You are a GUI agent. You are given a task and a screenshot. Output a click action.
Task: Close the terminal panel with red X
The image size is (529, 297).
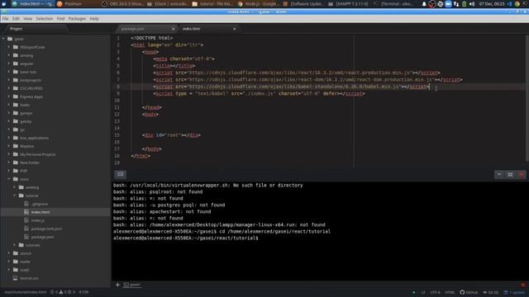coord(522,174)
